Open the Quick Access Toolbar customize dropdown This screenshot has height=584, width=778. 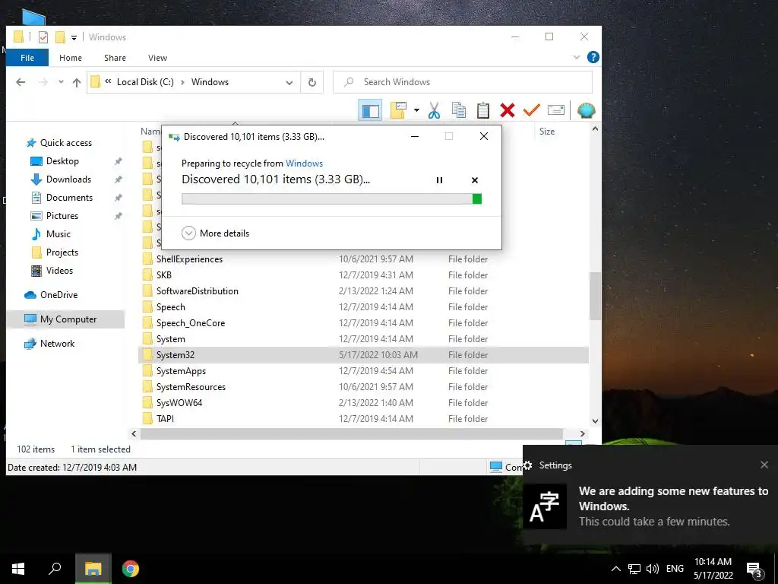(x=74, y=37)
